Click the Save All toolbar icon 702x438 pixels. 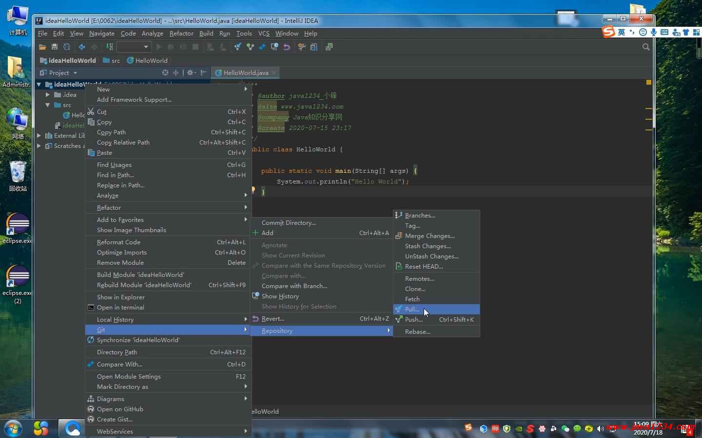click(x=55, y=47)
